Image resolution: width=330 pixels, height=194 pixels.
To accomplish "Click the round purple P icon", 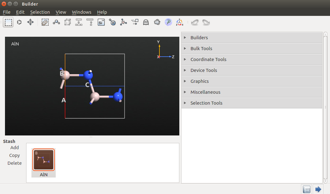I will 168,22.
